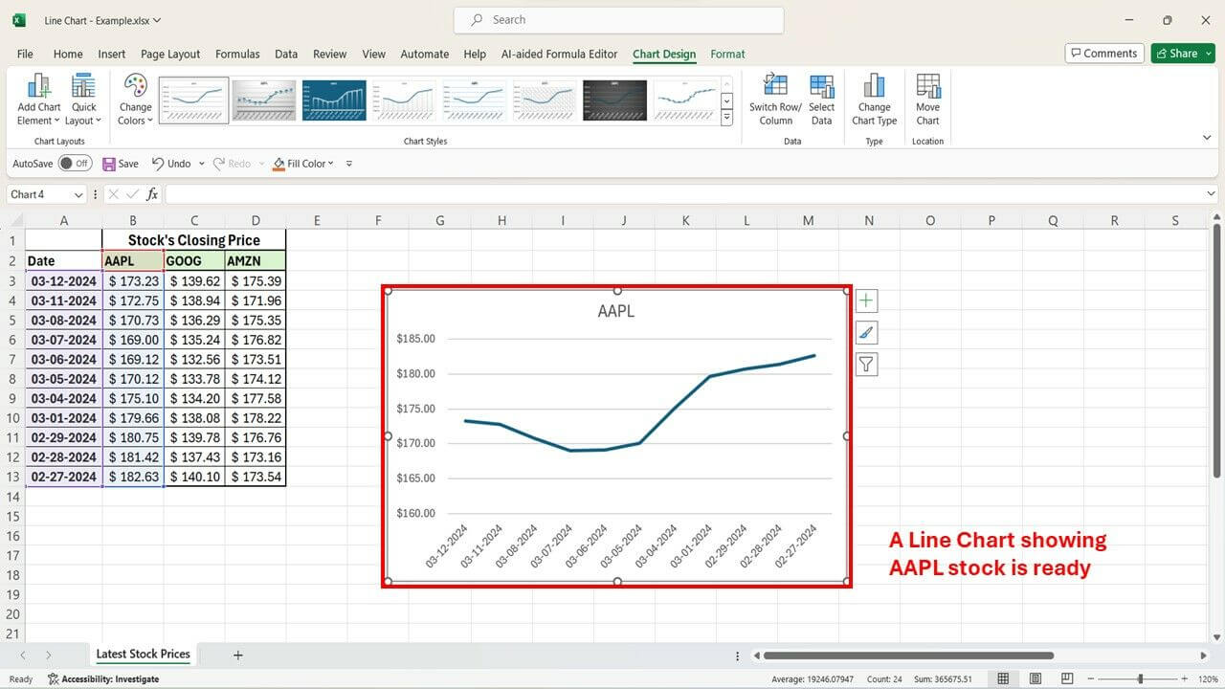Expand Undo history dropdown arrow
Viewport: 1225px width, 689px height.
coord(201,164)
